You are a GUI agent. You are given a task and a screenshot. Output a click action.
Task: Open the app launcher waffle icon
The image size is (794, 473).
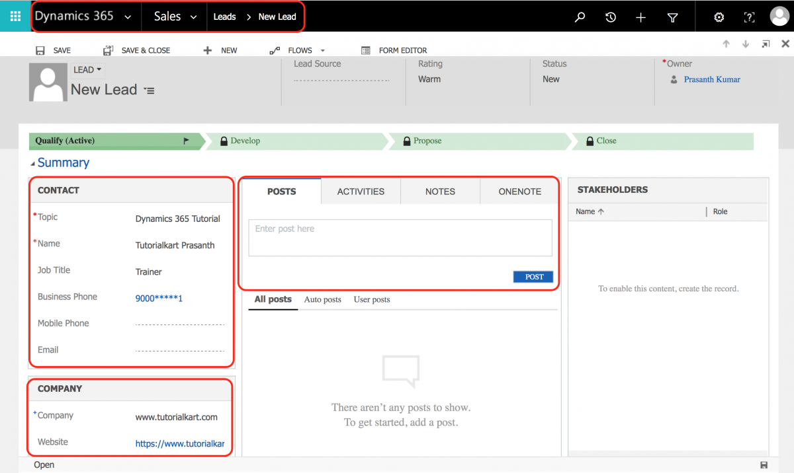(x=15, y=16)
